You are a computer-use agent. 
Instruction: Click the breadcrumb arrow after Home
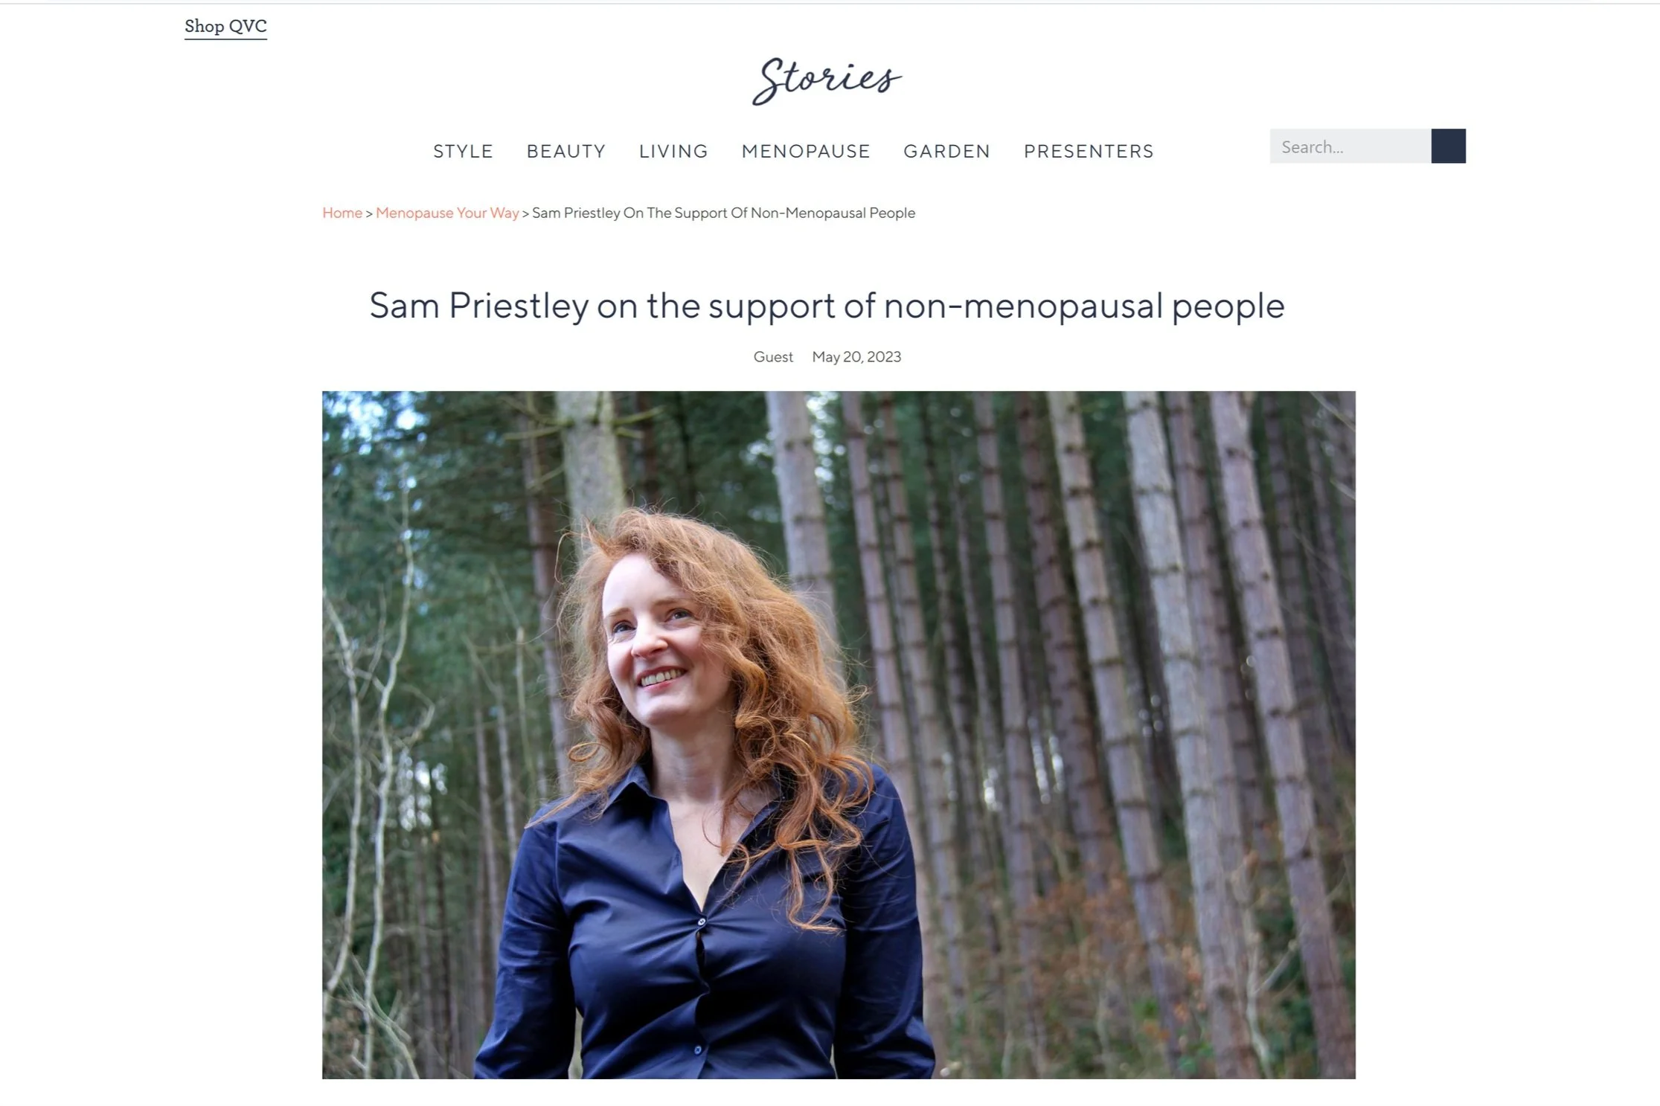click(369, 213)
